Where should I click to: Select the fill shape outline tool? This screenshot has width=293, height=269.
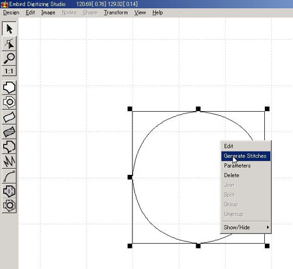pos(9,88)
